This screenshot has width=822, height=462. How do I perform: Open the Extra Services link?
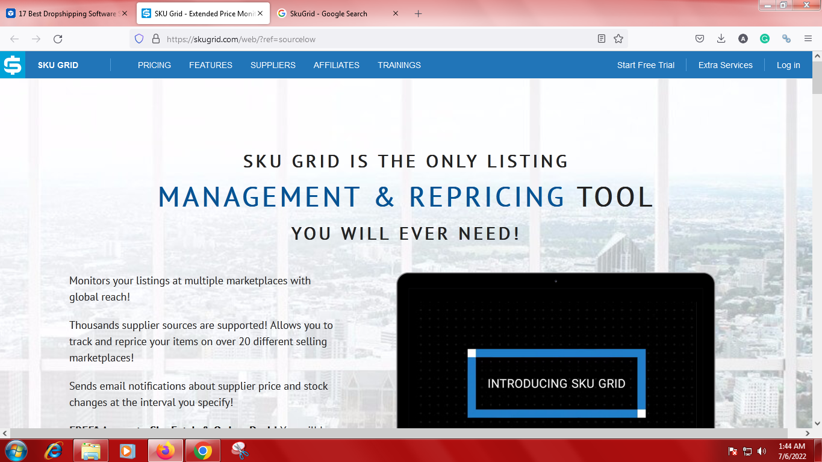tap(725, 65)
